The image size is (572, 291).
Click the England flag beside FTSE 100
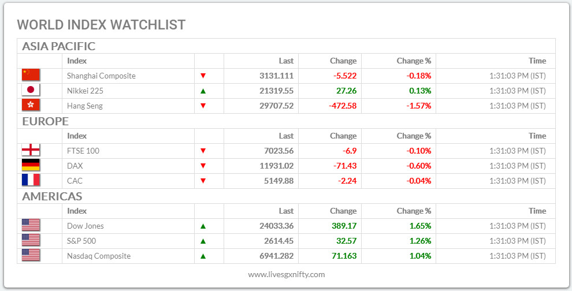pos(31,150)
